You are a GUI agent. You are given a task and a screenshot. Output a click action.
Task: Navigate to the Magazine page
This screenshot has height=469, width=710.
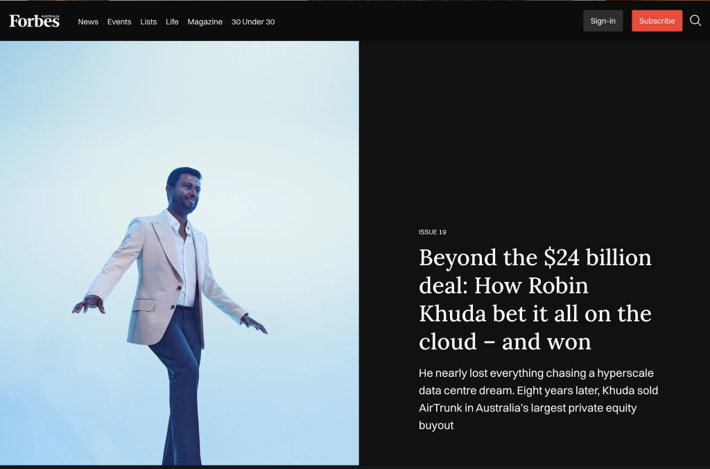pyautogui.click(x=205, y=21)
